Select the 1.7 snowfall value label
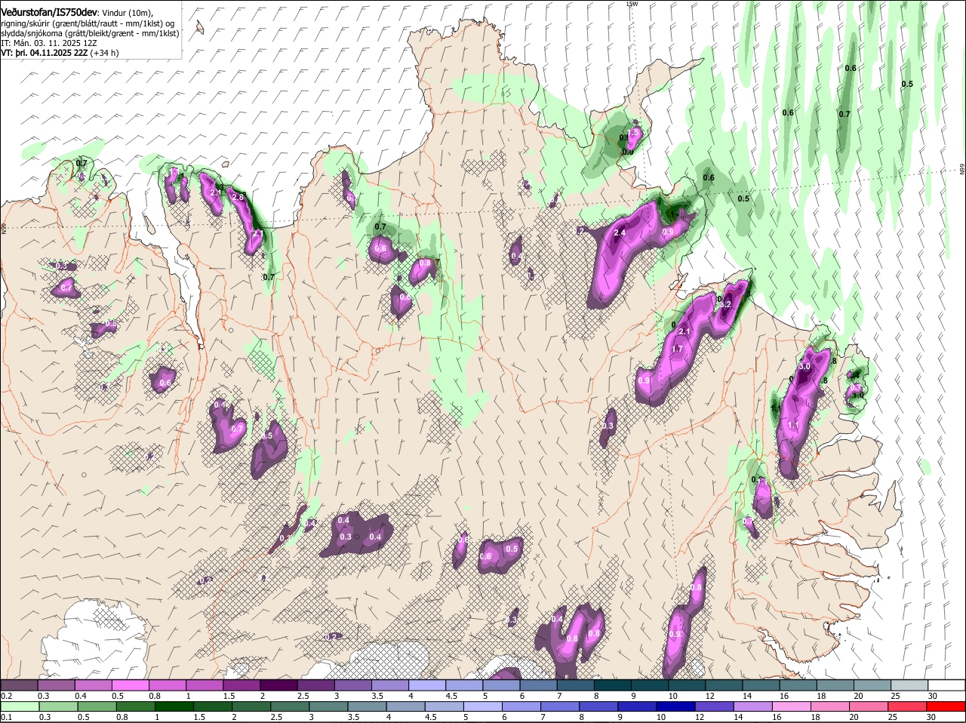The height and width of the screenshot is (723, 966). (x=677, y=349)
